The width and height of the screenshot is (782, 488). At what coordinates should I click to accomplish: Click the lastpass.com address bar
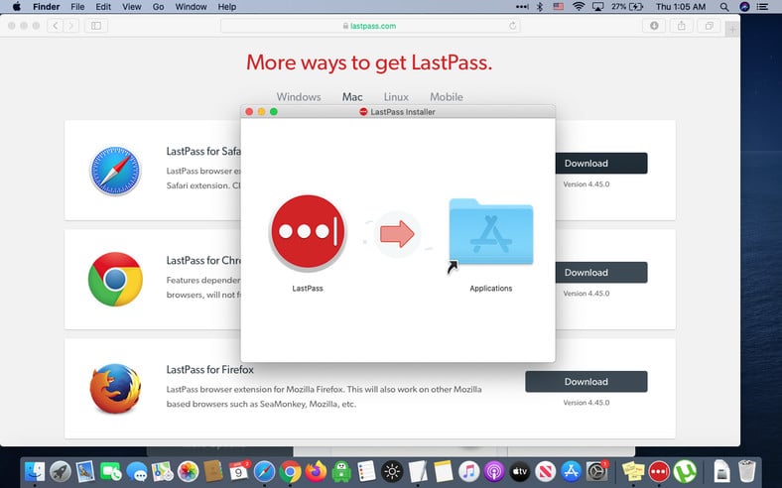370,26
